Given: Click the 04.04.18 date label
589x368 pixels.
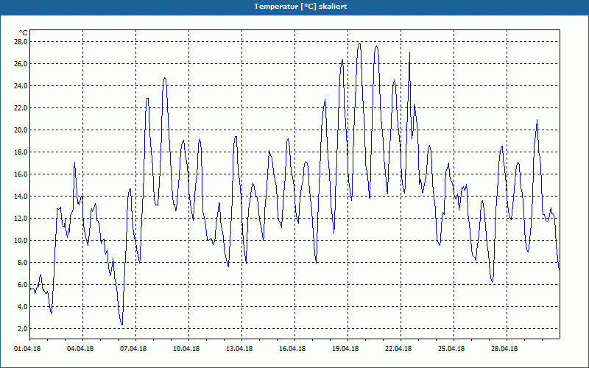Looking at the screenshot, I should tap(80, 349).
